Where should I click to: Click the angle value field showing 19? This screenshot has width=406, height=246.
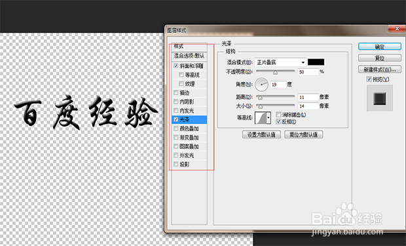[278, 85]
